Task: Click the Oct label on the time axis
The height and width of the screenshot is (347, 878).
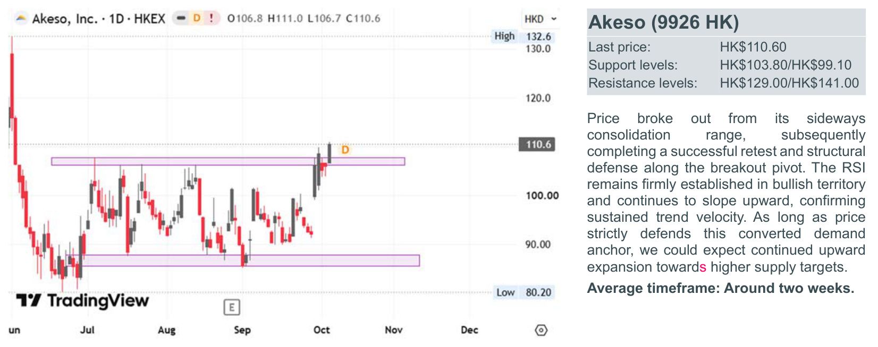Action: click(322, 330)
